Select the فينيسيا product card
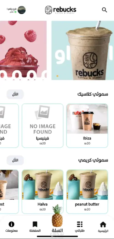Screen dimensions: 114x239 coord(43,126)
